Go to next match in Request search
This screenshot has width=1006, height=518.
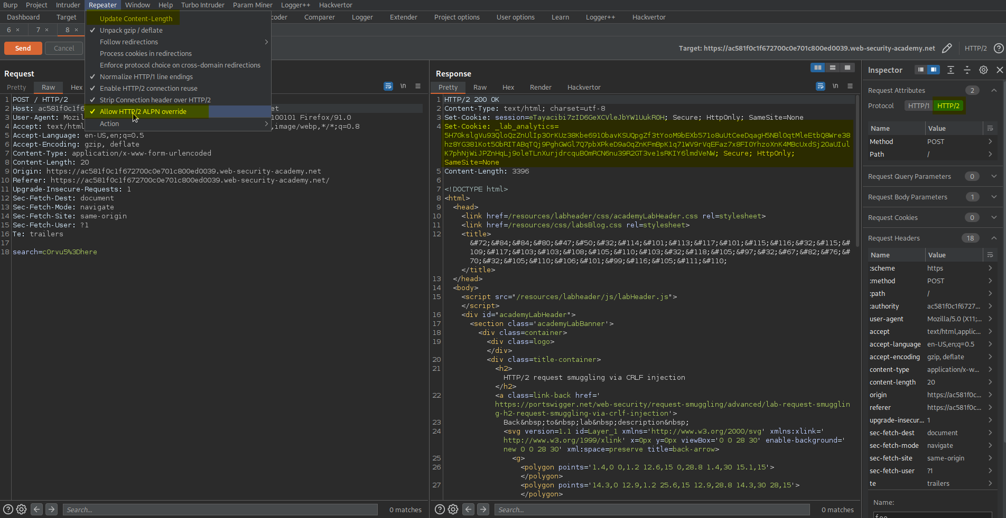(x=51, y=509)
